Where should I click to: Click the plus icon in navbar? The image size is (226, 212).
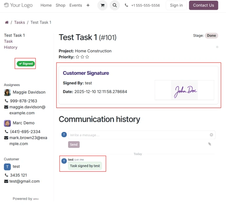88,5
